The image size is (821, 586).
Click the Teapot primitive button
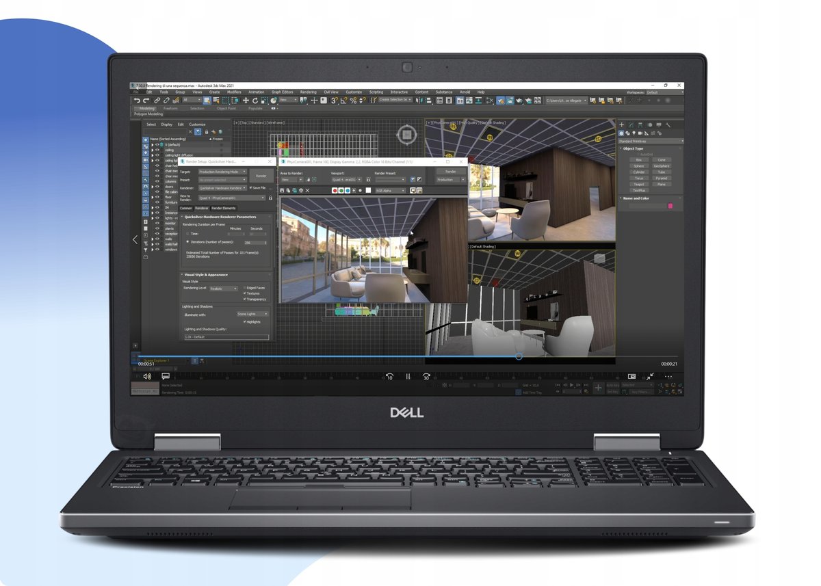pyautogui.click(x=638, y=184)
